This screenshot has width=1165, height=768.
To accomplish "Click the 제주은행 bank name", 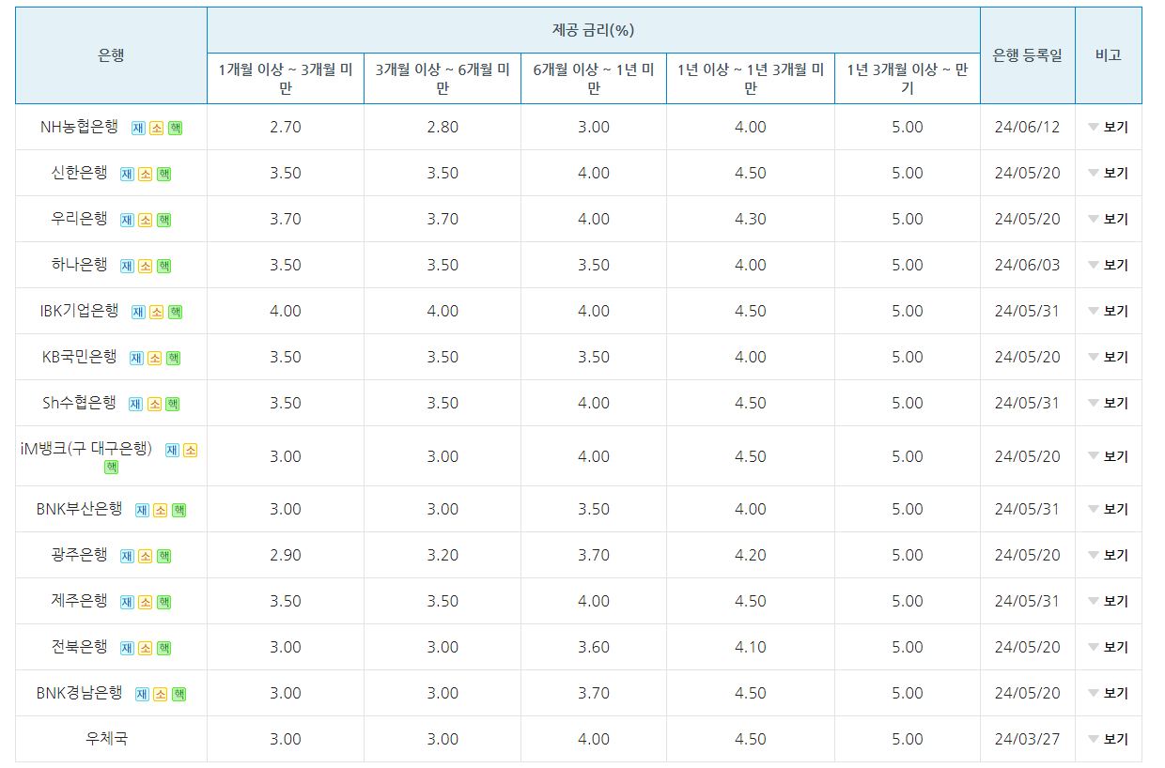I will coord(80,601).
